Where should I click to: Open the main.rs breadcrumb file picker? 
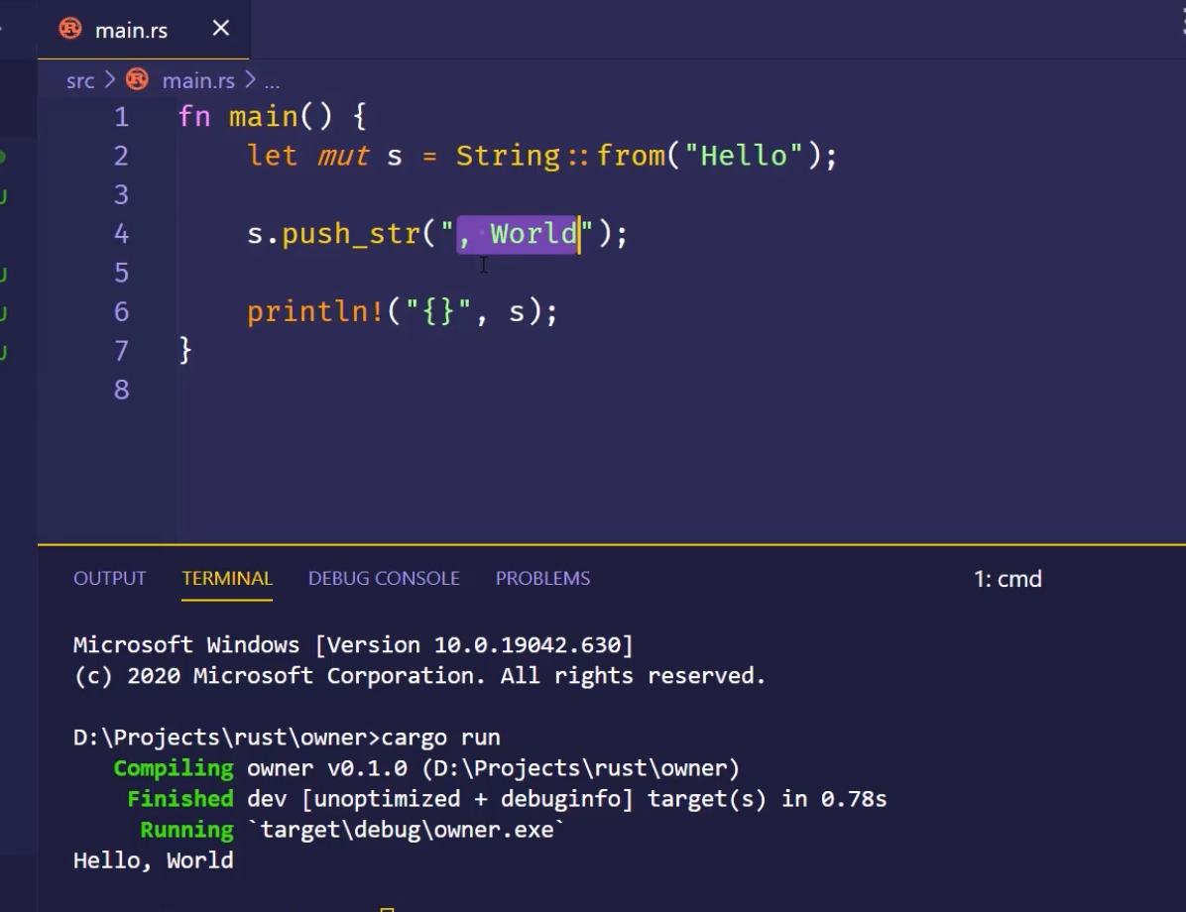(x=198, y=80)
